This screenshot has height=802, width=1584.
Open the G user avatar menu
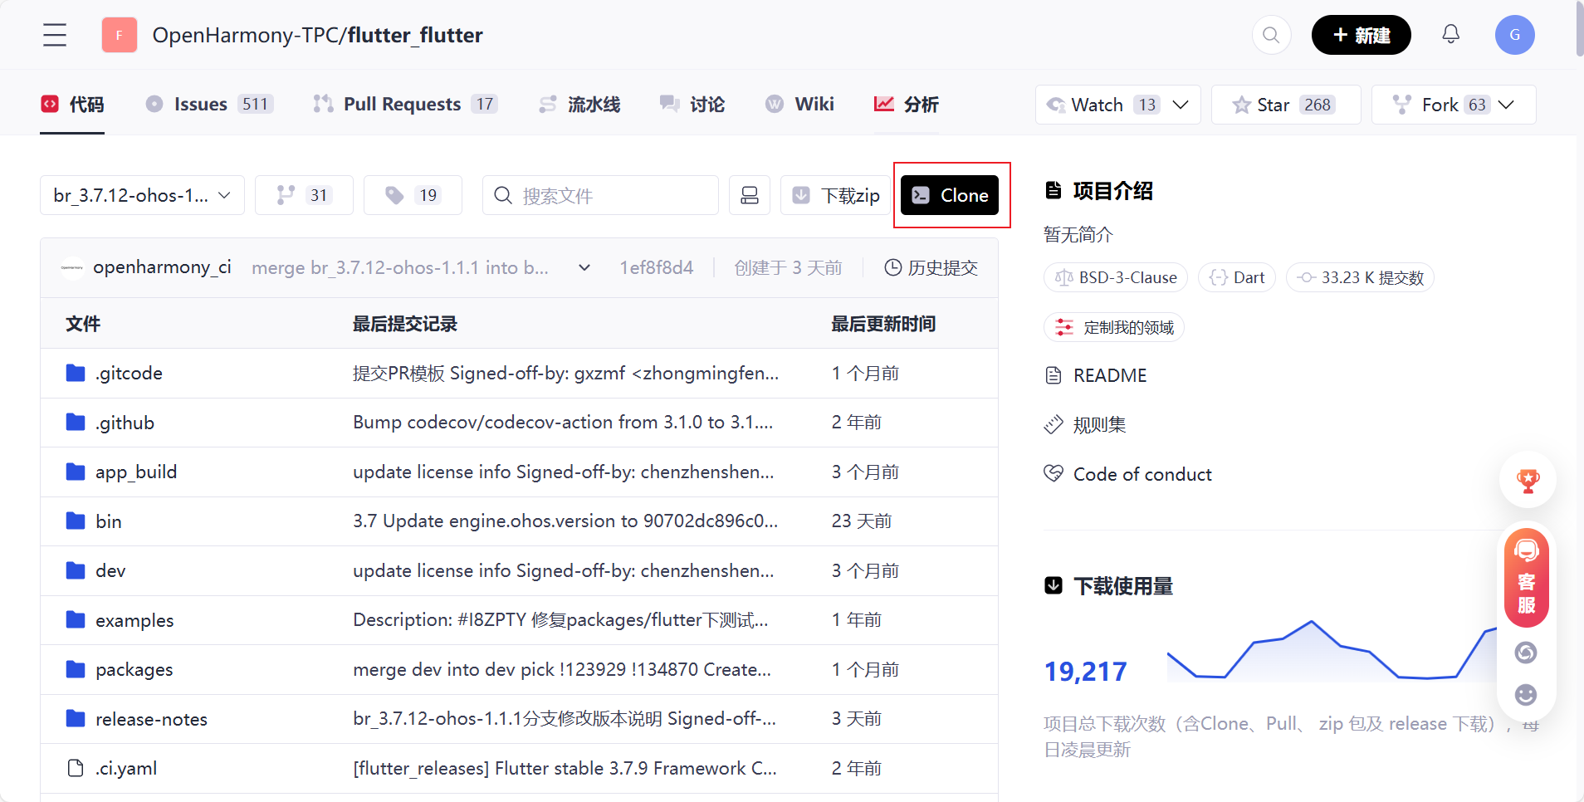point(1514,35)
